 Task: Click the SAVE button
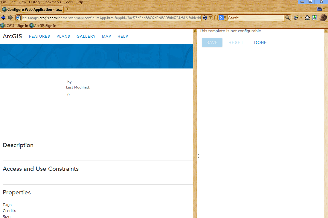[x=212, y=42]
